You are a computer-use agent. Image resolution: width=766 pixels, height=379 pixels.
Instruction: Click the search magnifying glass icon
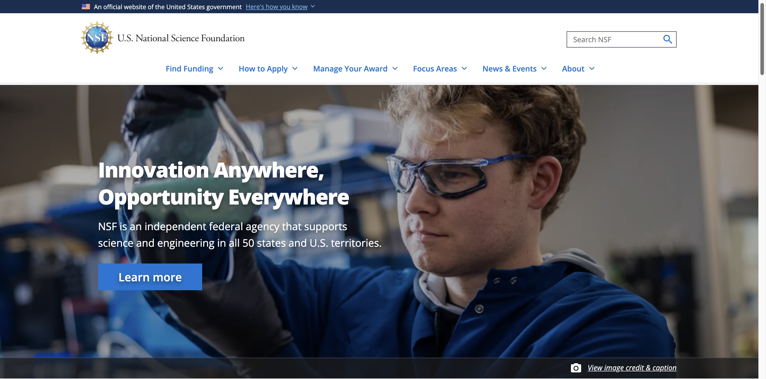(667, 39)
